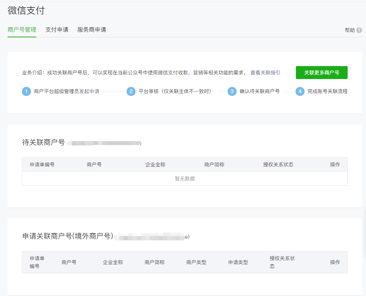Image resolution: width=366 pixels, height=296 pixels.
Task: Click 申请单编号 header in 待关联商户号 table
Action: [x=42, y=165]
